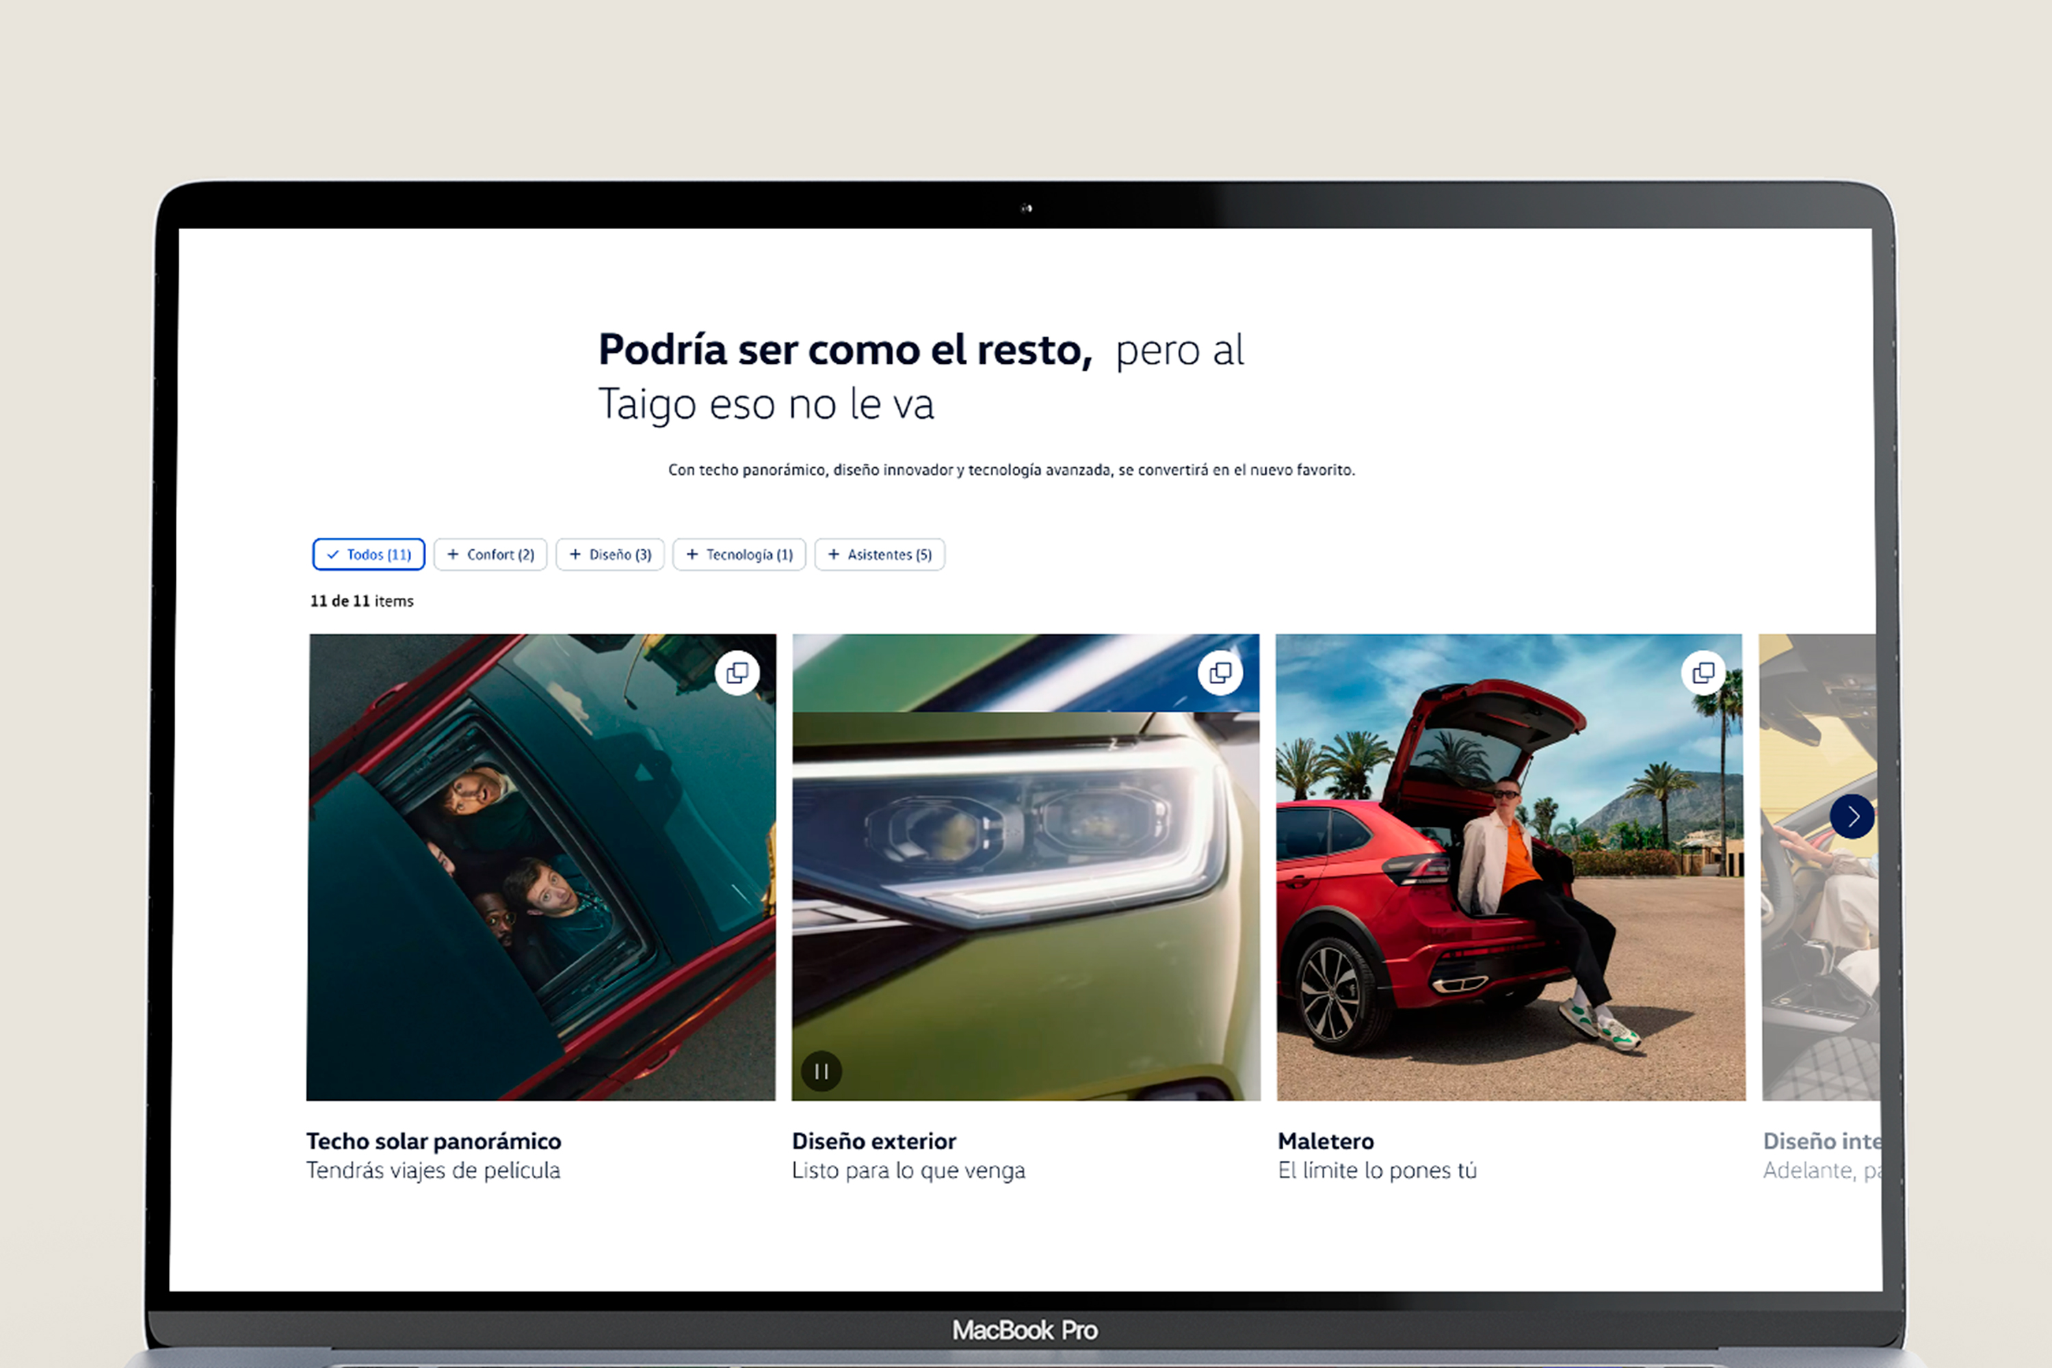Image resolution: width=2052 pixels, height=1368 pixels.
Task: Click 'El límite lo pones tú' subtitle
Action: (x=1378, y=1171)
